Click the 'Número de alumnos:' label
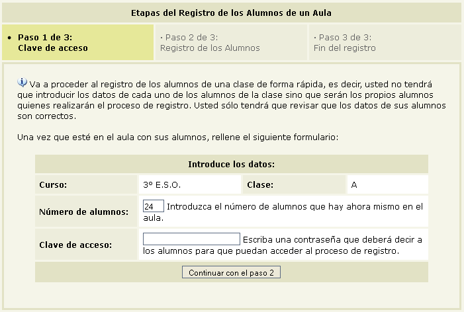This screenshot has width=464, height=312. [84, 212]
